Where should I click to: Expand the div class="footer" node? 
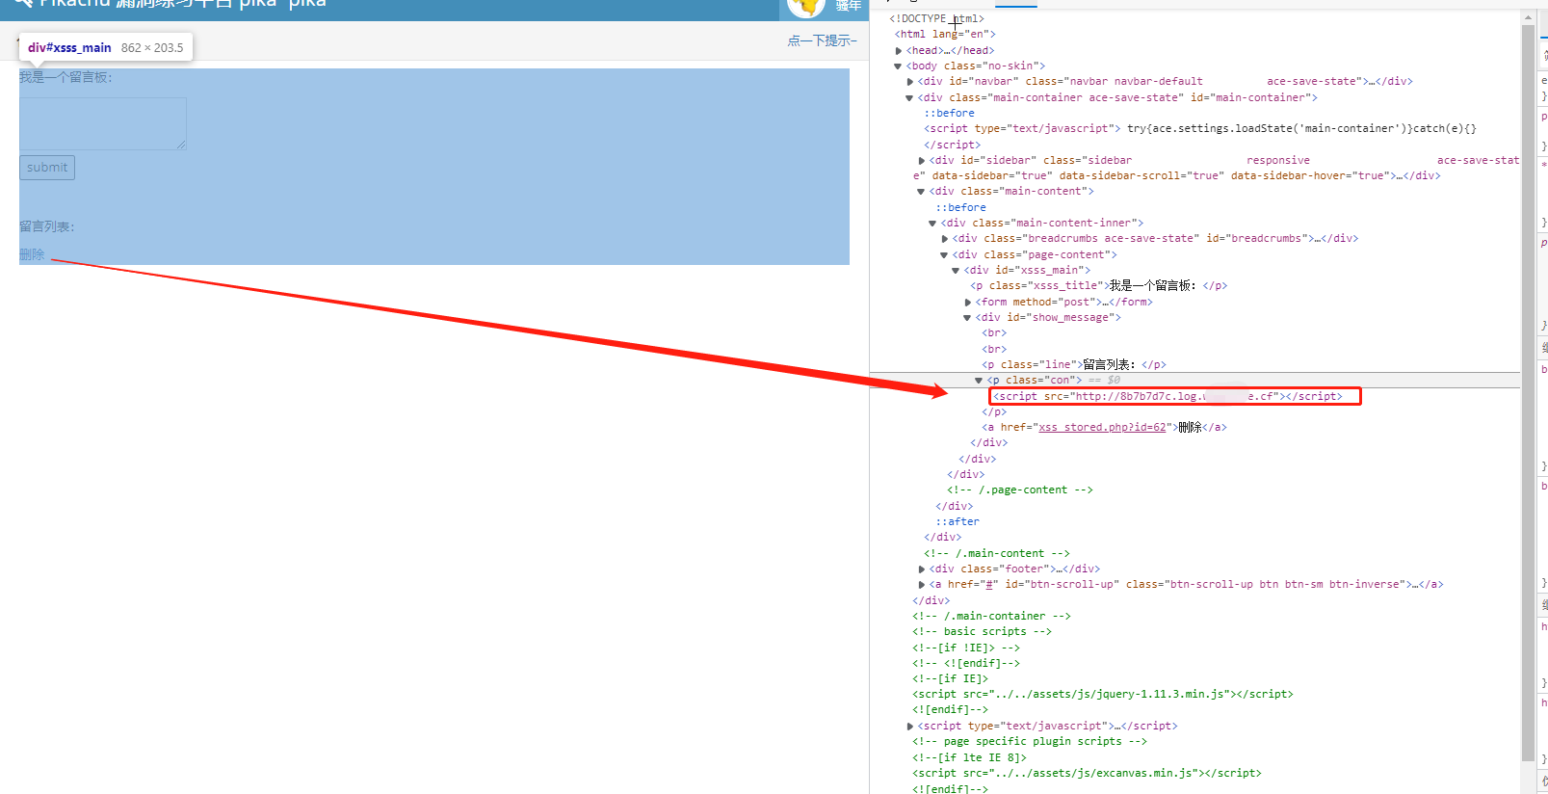click(x=922, y=569)
